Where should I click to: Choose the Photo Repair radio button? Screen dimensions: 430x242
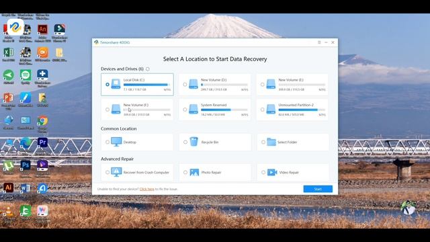(185, 172)
